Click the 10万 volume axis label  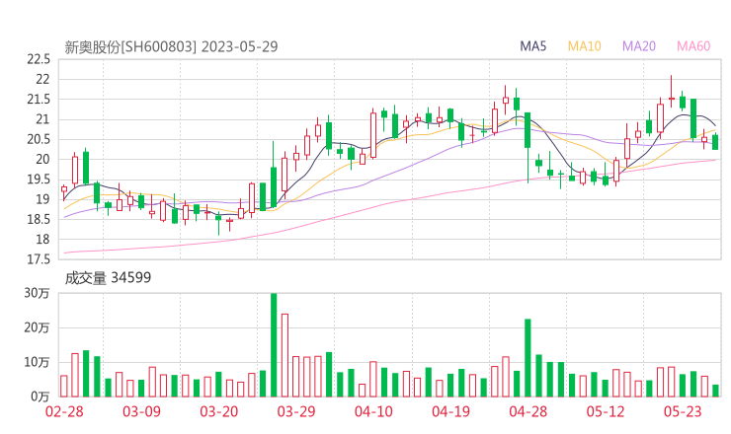click(x=37, y=362)
